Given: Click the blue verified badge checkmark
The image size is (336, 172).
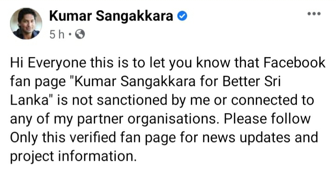Looking at the screenshot, I should click(182, 16).
